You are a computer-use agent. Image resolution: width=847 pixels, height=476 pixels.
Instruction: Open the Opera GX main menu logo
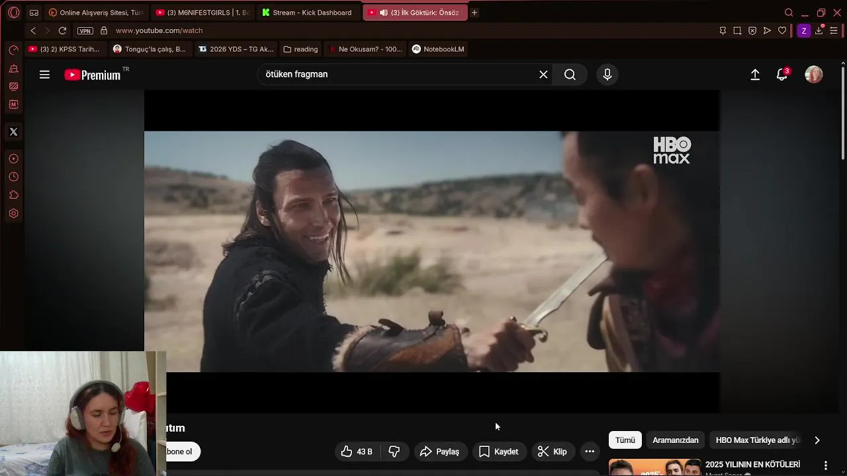tap(14, 13)
